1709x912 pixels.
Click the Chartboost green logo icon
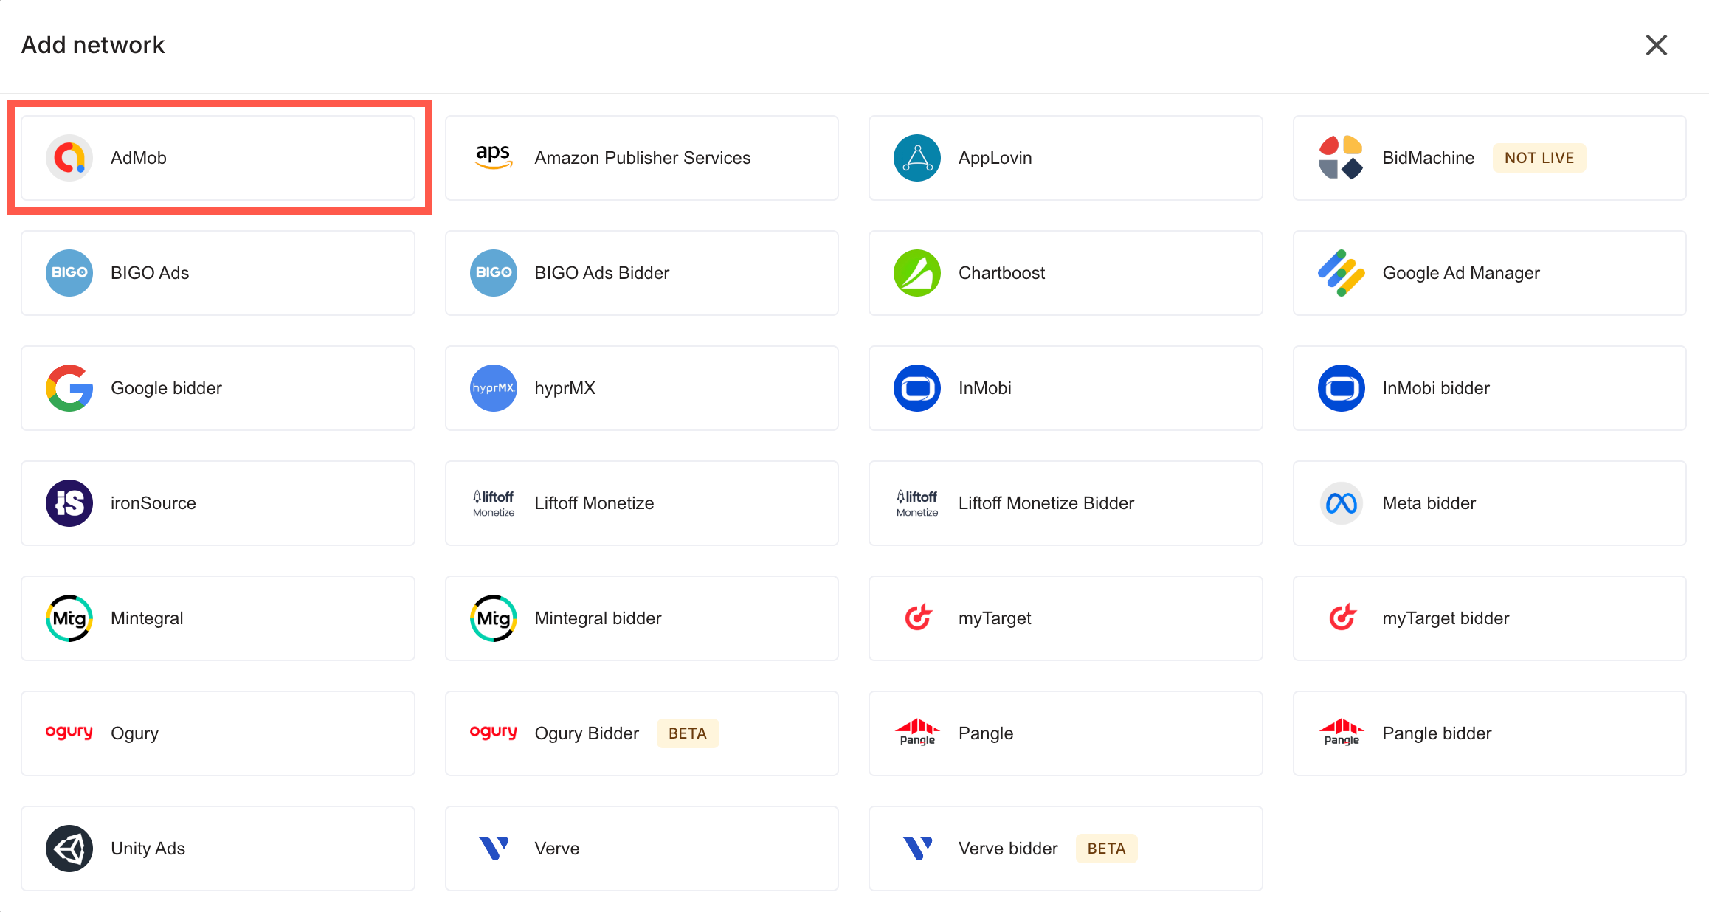[x=917, y=273]
